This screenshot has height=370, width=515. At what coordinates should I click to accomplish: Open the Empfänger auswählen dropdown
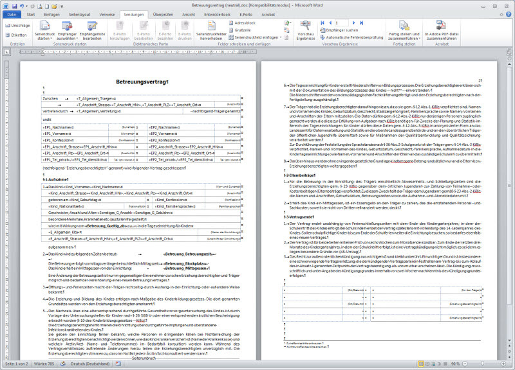tap(68, 30)
